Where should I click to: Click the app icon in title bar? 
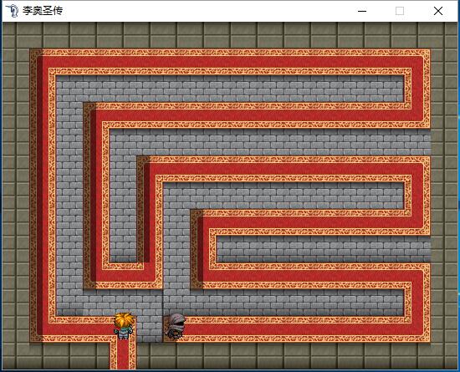click(x=12, y=11)
